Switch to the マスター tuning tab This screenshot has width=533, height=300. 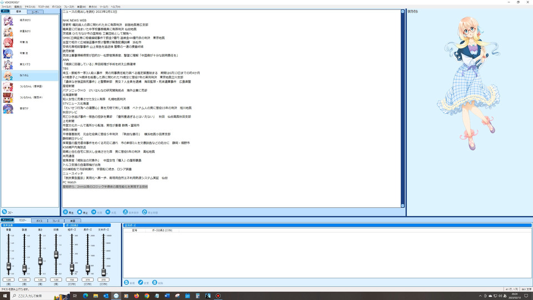(x=23, y=221)
